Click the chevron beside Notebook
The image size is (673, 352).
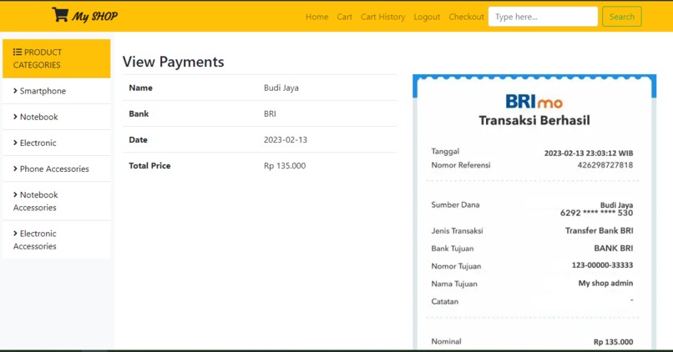16,117
